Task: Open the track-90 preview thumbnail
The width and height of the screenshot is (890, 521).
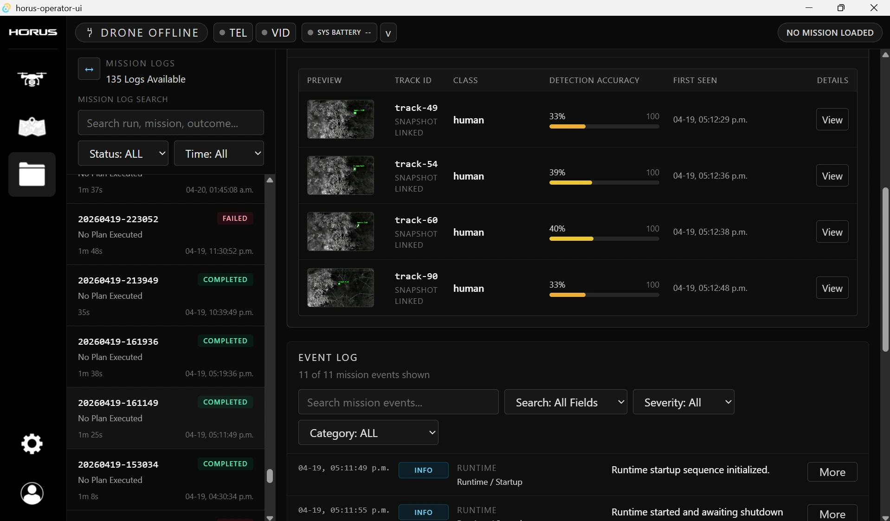Action: coord(341,288)
